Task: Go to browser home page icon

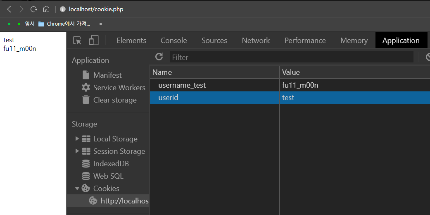Action: (x=46, y=9)
